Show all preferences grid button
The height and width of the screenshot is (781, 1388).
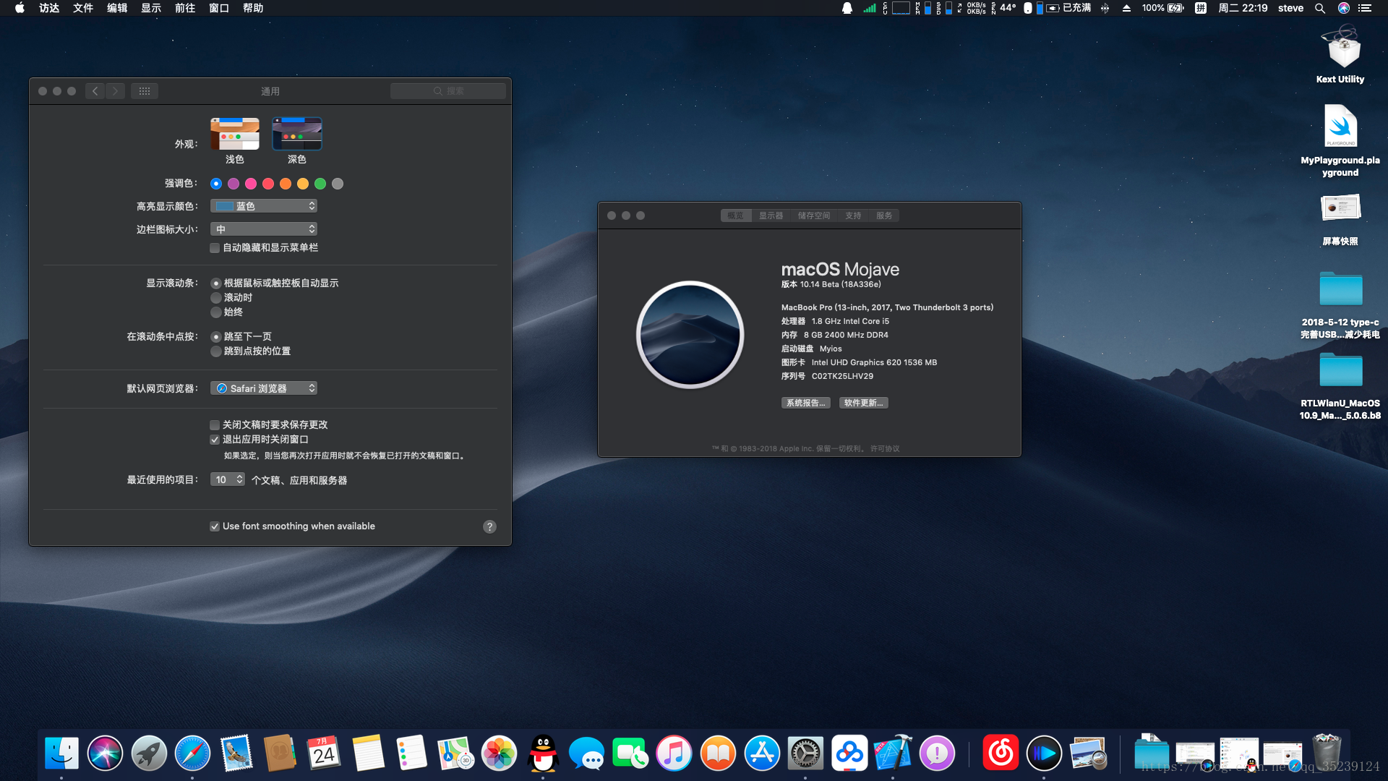(145, 91)
